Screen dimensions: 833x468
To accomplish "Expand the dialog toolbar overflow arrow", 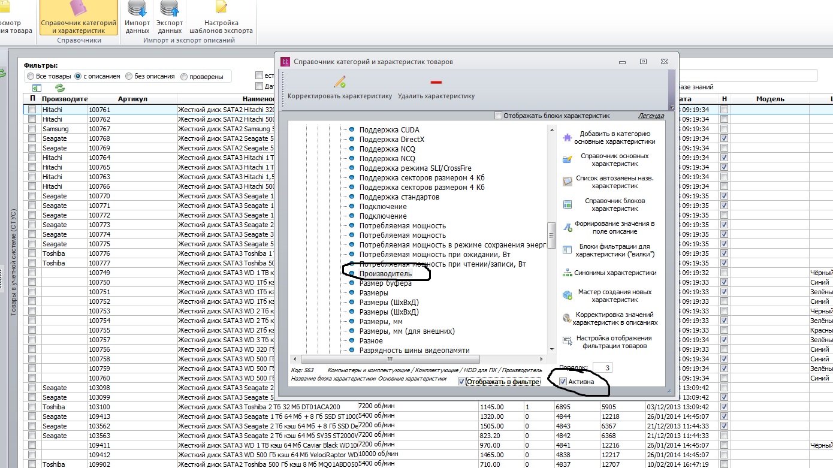I will (x=672, y=108).
